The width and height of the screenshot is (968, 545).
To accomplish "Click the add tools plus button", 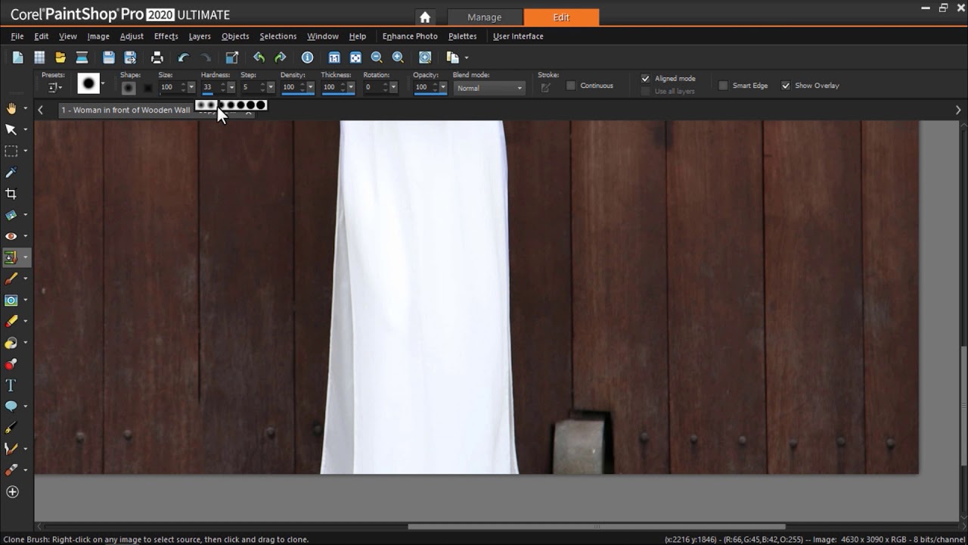I will point(12,492).
